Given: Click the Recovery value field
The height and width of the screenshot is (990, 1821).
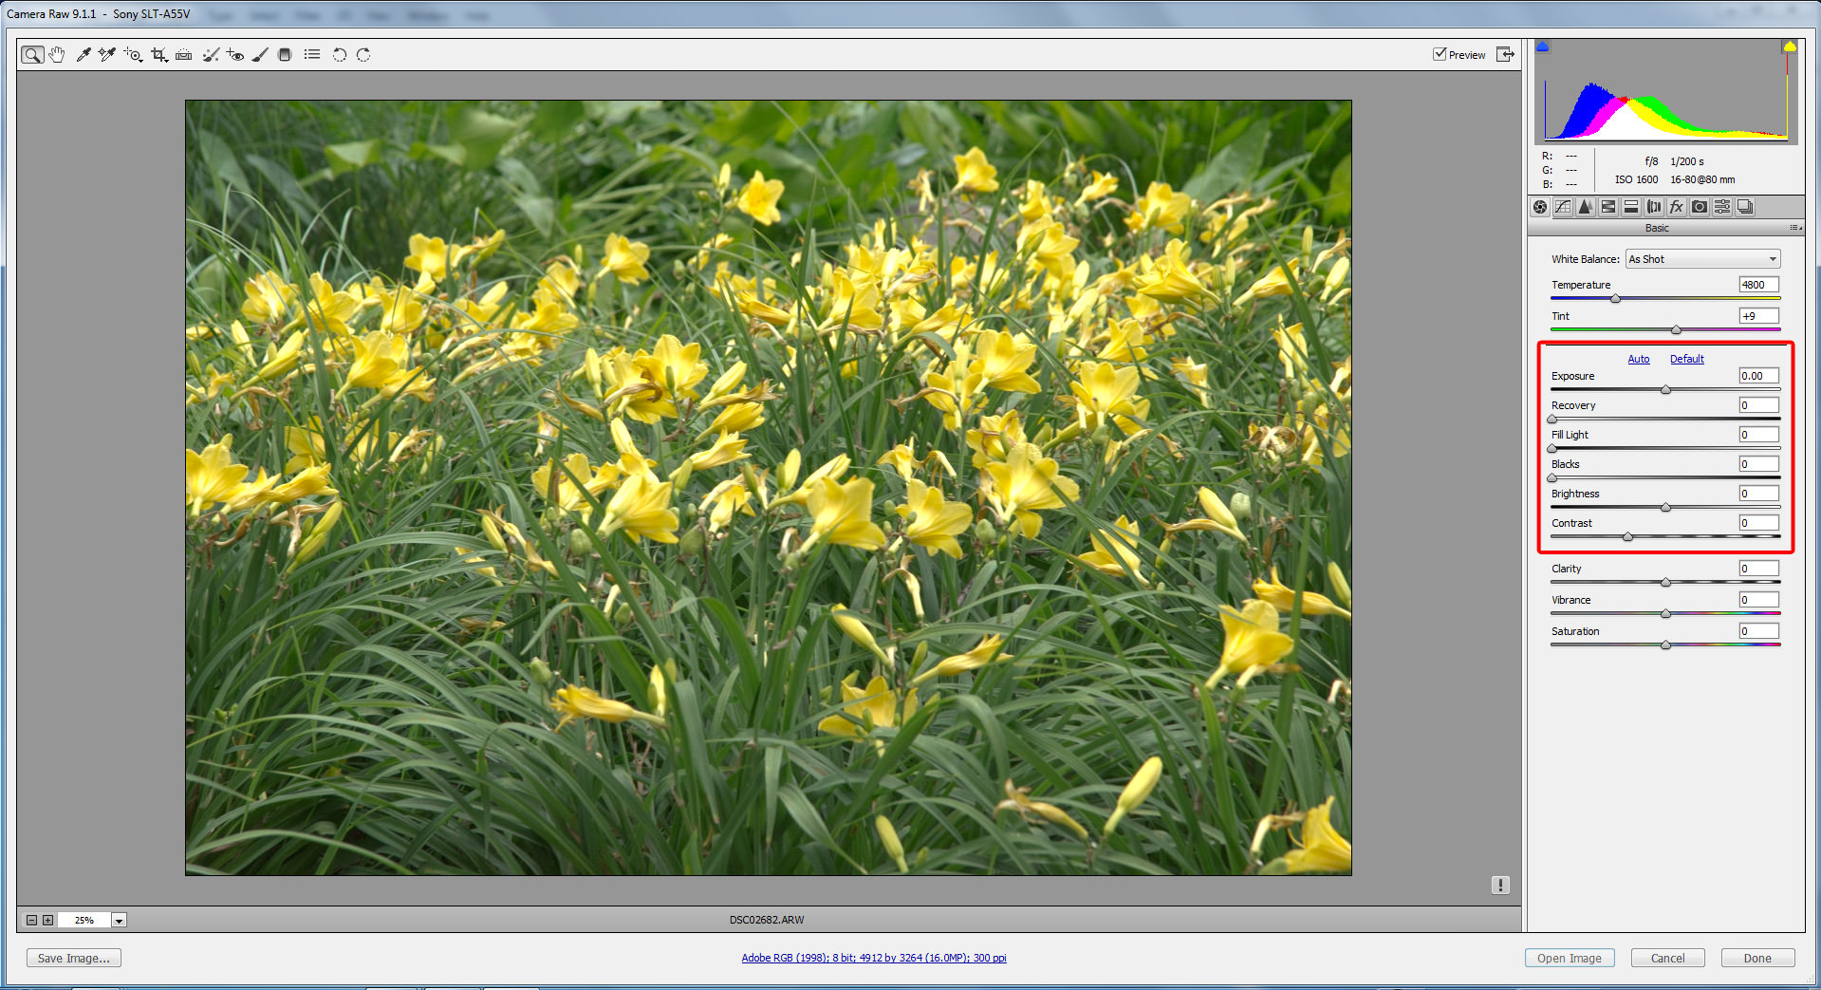Looking at the screenshot, I should pos(1759,405).
